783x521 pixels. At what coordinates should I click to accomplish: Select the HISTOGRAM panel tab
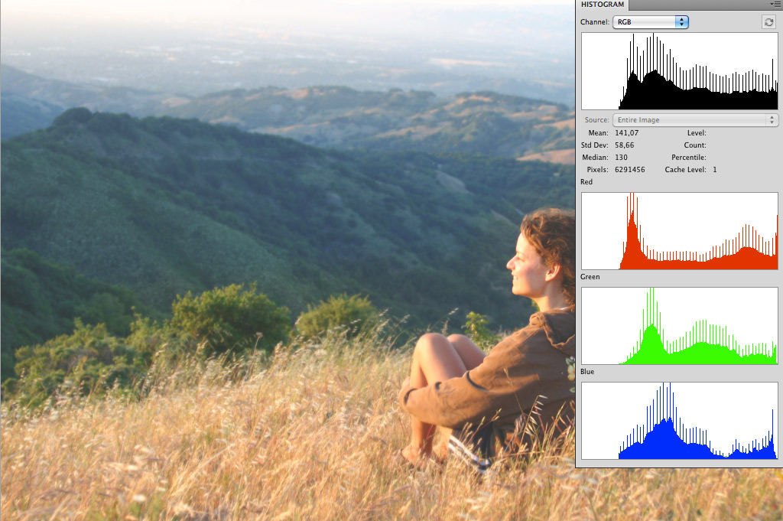pos(603,5)
